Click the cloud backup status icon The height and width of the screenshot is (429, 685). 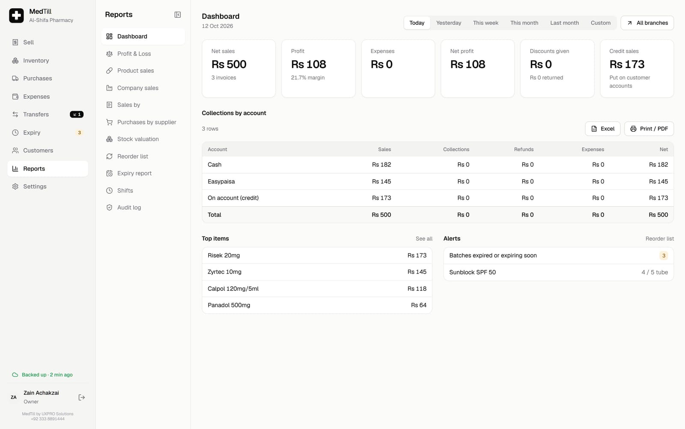click(x=15, y=375)
